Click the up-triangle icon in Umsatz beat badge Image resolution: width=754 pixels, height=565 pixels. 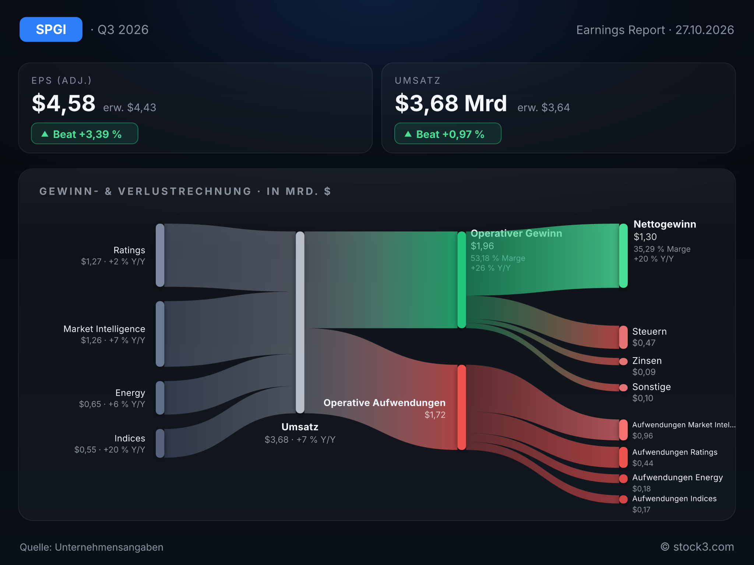click(408, 134)
